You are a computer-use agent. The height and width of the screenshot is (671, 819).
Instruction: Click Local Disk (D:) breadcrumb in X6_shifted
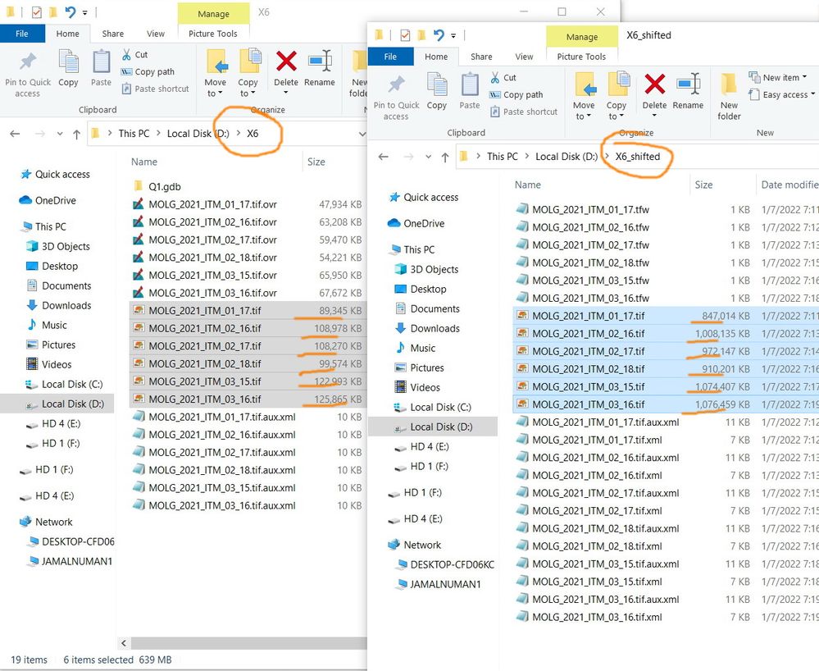click(566, 156)
